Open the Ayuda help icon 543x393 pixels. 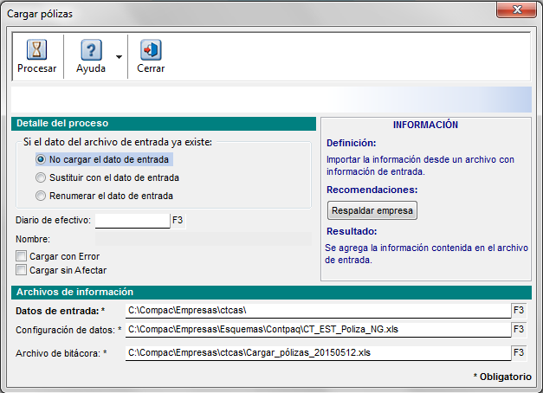[x=91, y=50]
